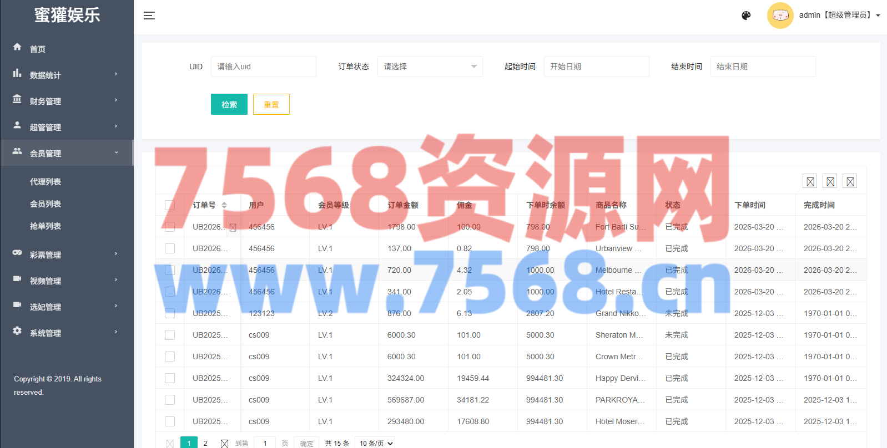Click the gear icon for 系统管理
Viewport: 887px width, 448px height.
17,331
